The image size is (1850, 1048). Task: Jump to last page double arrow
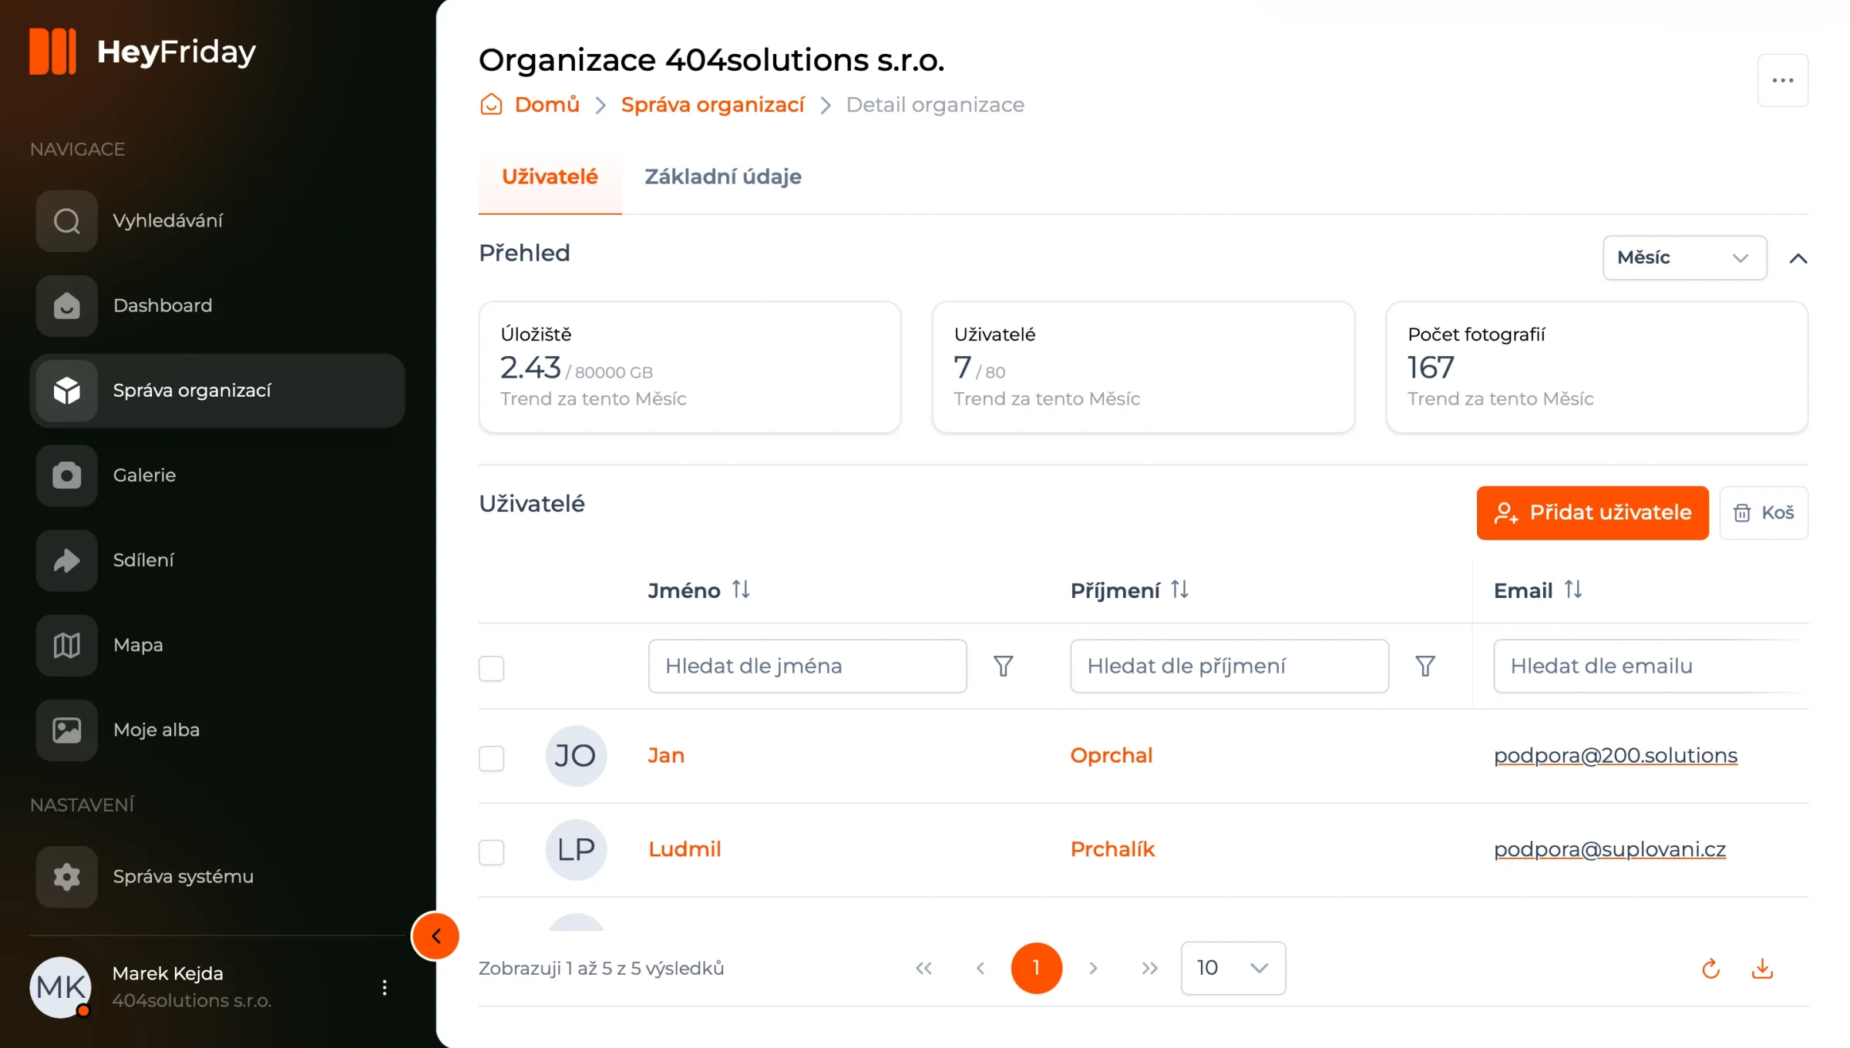click(1149, 968)
